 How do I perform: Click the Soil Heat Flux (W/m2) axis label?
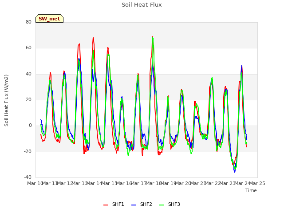[x=6, y=100]
